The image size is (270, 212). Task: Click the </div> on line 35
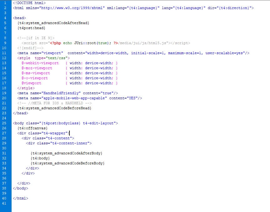coord(28,173)
